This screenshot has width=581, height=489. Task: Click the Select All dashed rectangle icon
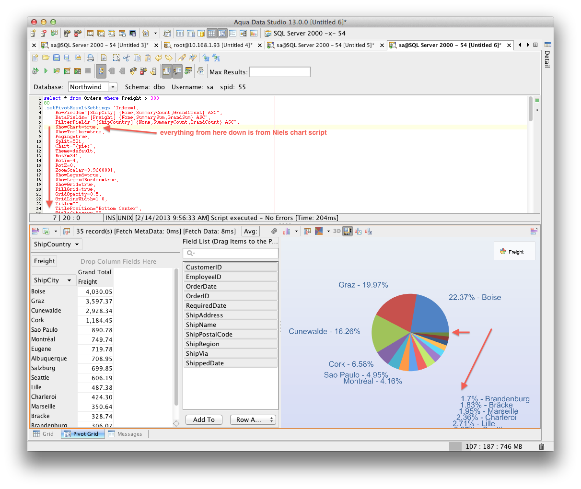(116, 58)
